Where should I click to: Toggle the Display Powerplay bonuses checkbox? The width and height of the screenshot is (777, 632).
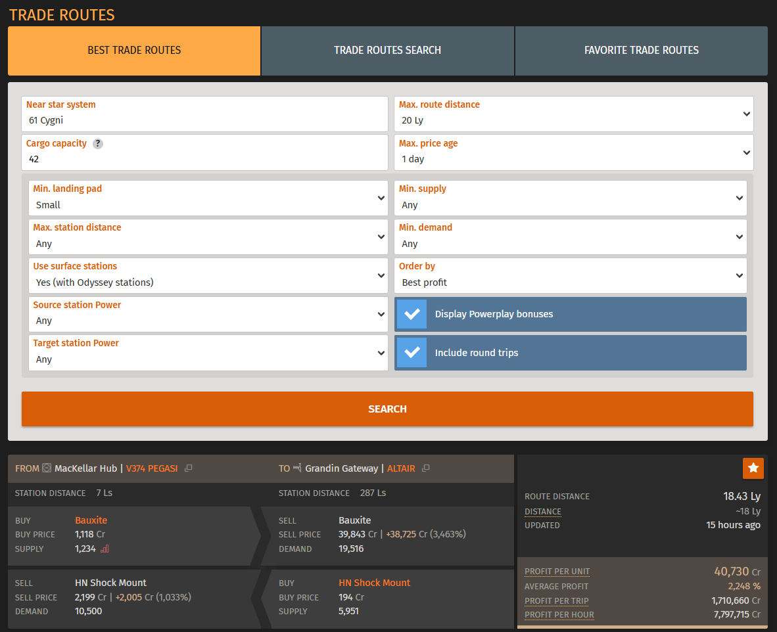(x=412, y=314)
